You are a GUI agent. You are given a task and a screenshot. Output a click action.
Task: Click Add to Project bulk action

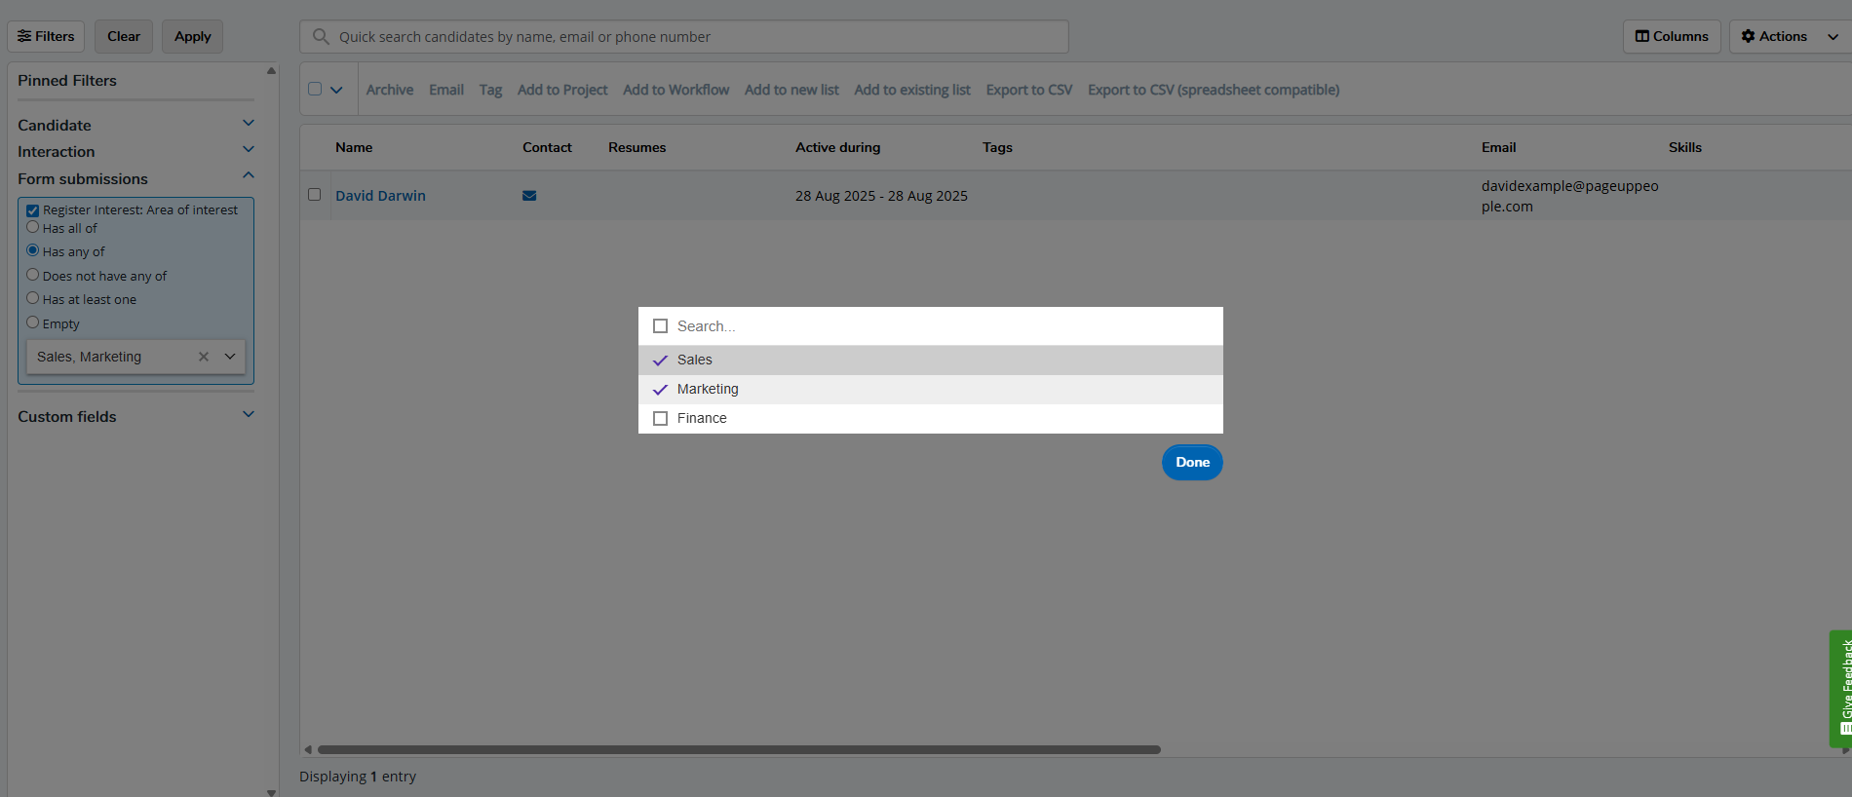click(562, 90)
